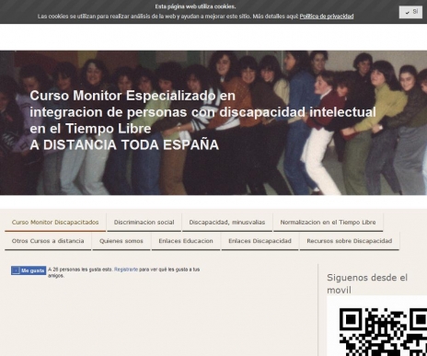Image resolution: width=427 pixels, height=356 pixels.
Task: Click the Siguenos desde el movil heading
Action: [x=367, y=283]
